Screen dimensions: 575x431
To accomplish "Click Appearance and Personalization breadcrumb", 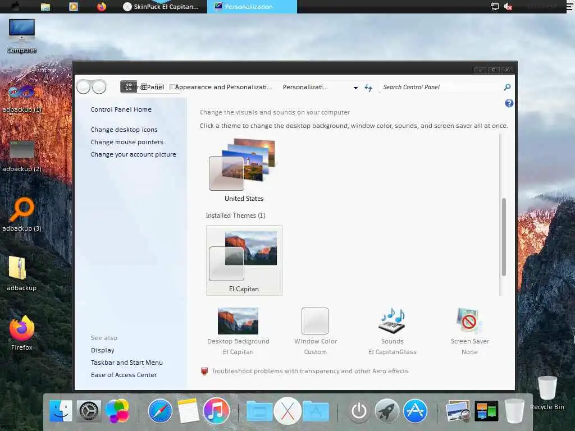I will [223, 87].
